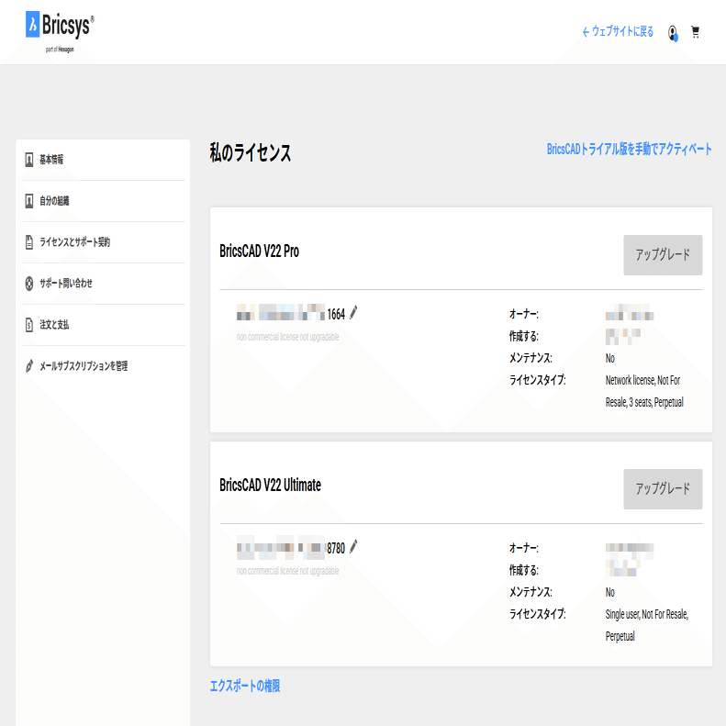Image resolution: width=726 pixels, height=726 pixels.
Task: Click the 注文と支払 invoice icon
Action: pyautogui.click(x=28, y=325)
